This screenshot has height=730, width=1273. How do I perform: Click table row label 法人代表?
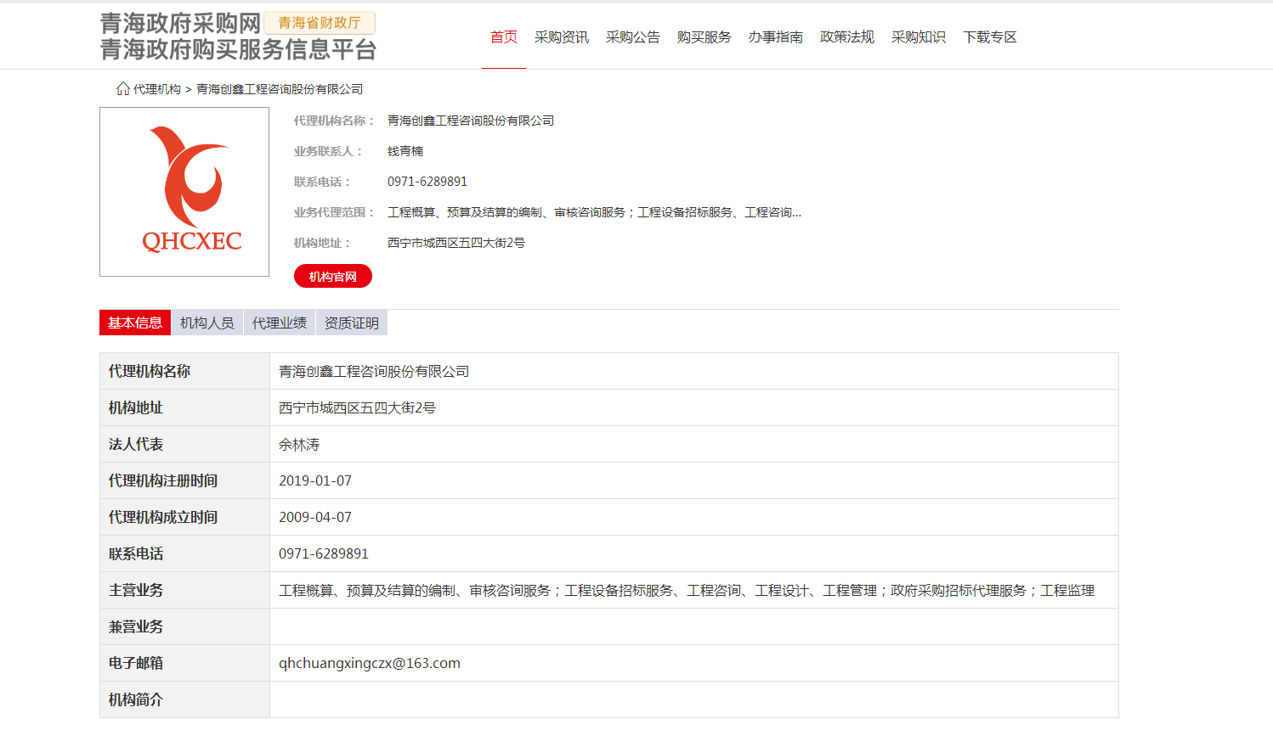tap(136, 445)
